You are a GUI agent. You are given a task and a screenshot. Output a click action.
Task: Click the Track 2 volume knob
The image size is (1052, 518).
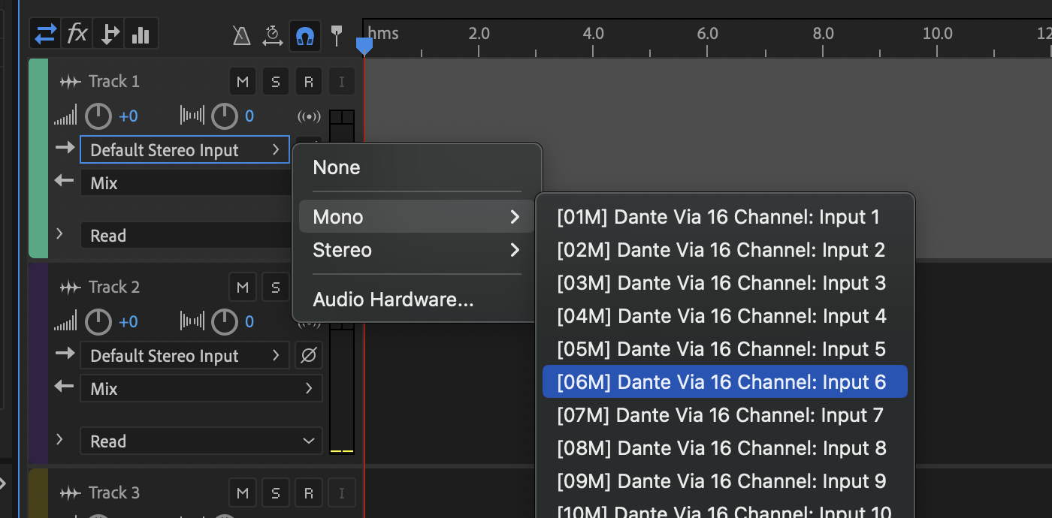coord(98,322)
